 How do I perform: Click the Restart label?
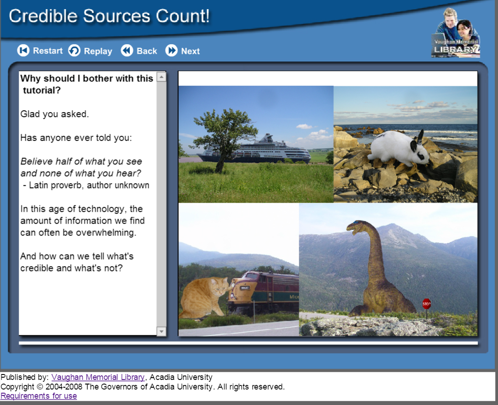coord(47,51)
